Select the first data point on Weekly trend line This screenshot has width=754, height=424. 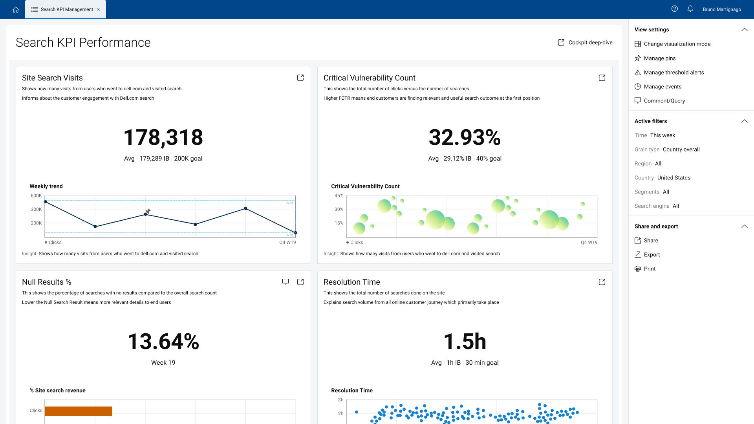(46, 202)
